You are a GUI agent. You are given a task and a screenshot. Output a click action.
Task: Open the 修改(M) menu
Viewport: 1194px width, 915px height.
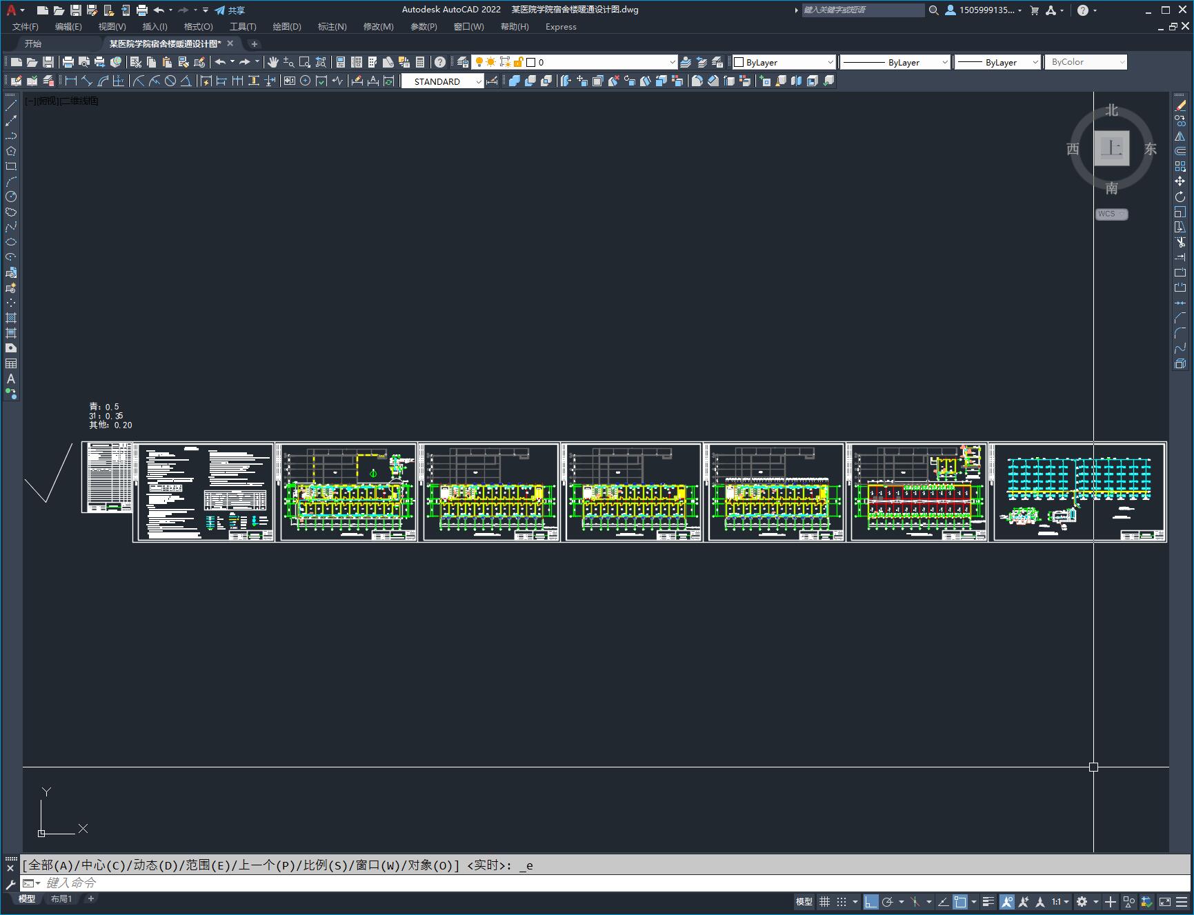click(378, 27)
